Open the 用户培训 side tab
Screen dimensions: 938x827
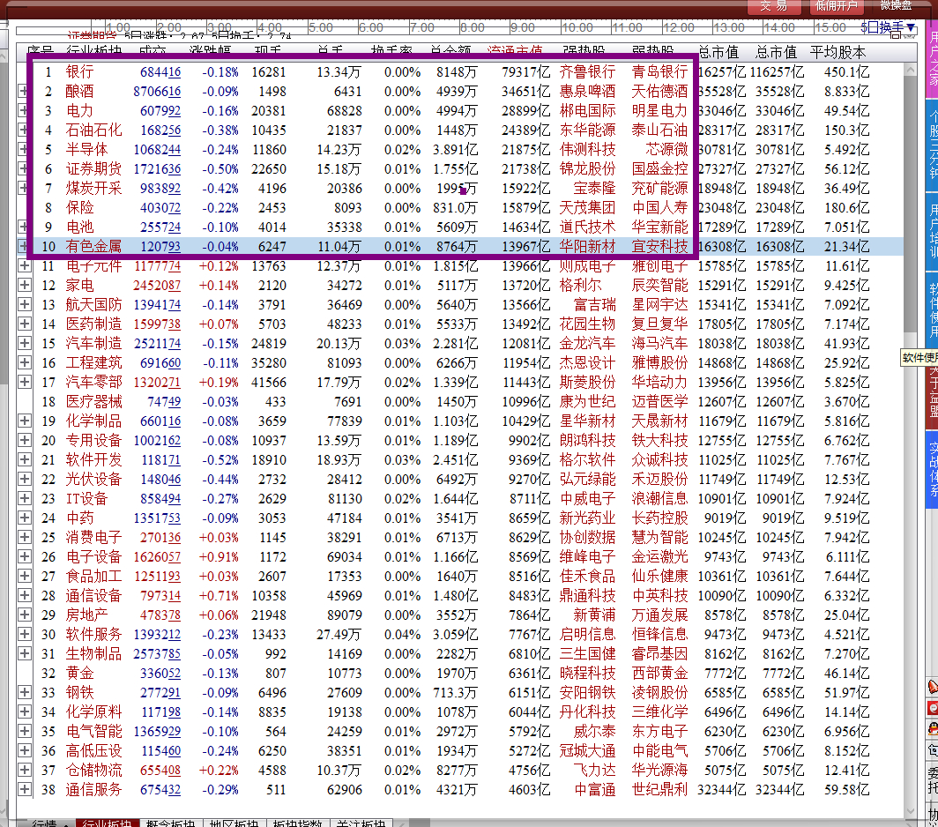coord(932,230)
